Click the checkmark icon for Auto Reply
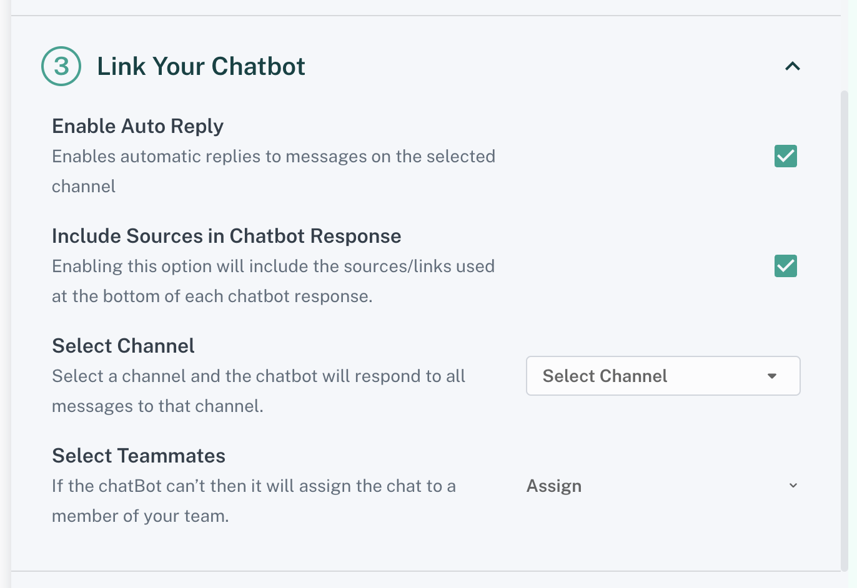The height and width of the screenshot is (588, 857). point(785,156)
